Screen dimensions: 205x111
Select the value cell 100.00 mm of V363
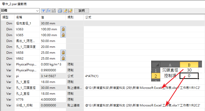point(50,29)
